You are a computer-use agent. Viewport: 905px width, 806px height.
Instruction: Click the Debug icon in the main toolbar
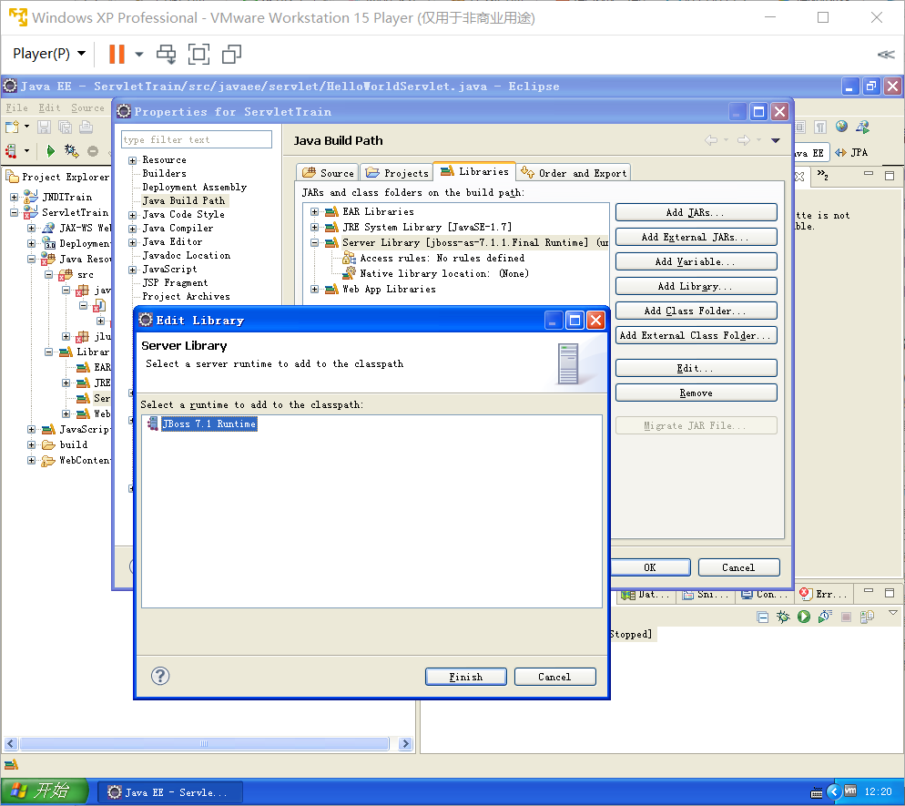70,151
